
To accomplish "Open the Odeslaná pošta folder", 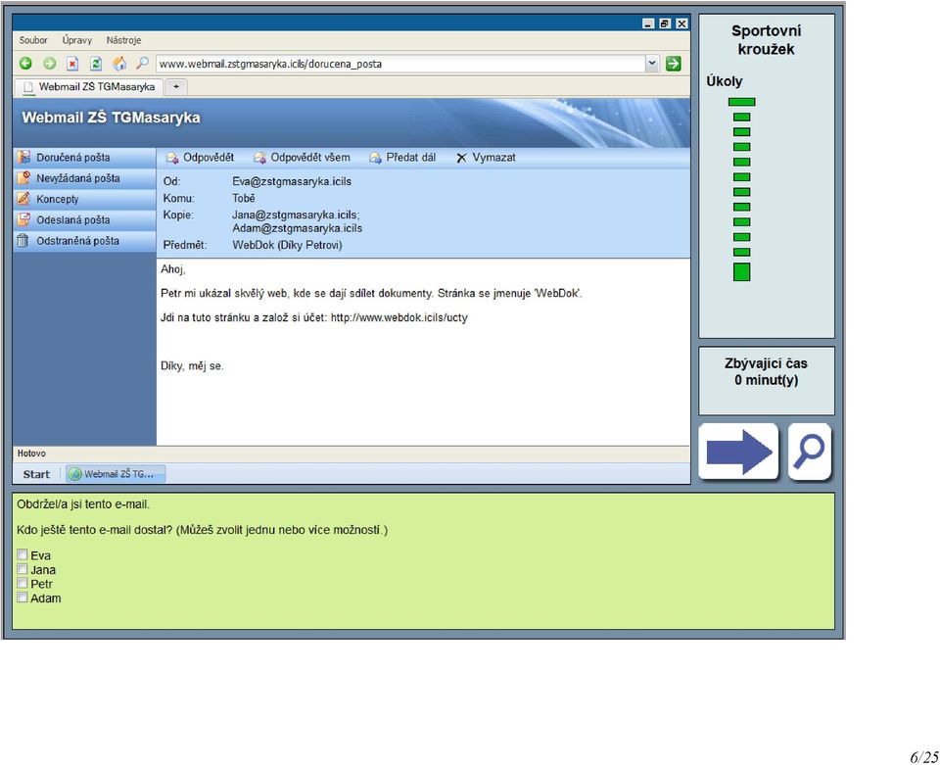I will click(x=84, y=220).
